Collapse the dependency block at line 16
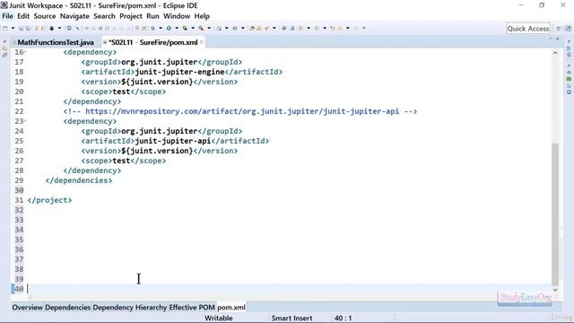 tap(25, 52)
